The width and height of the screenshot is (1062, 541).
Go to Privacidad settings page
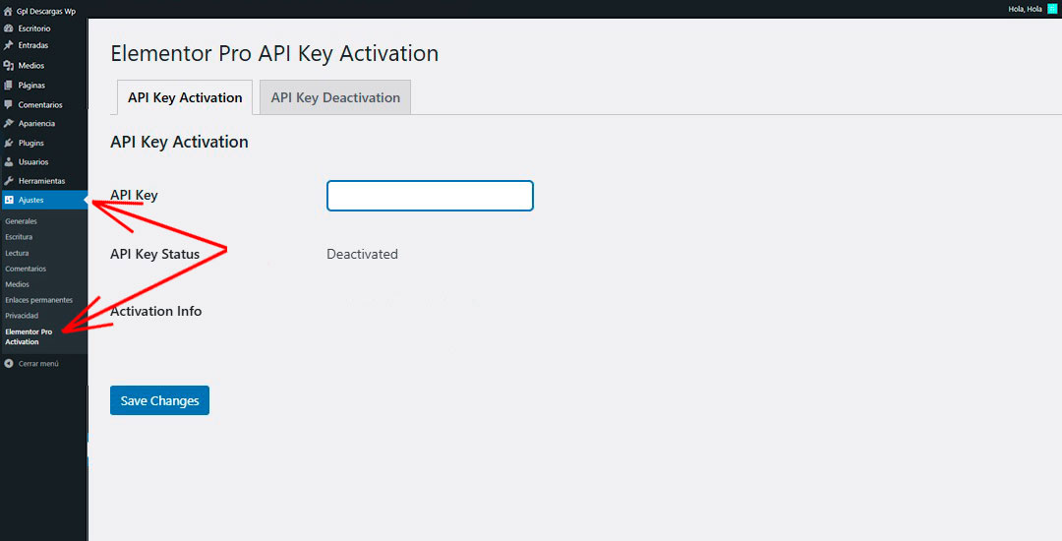click(x=22, y=316)
